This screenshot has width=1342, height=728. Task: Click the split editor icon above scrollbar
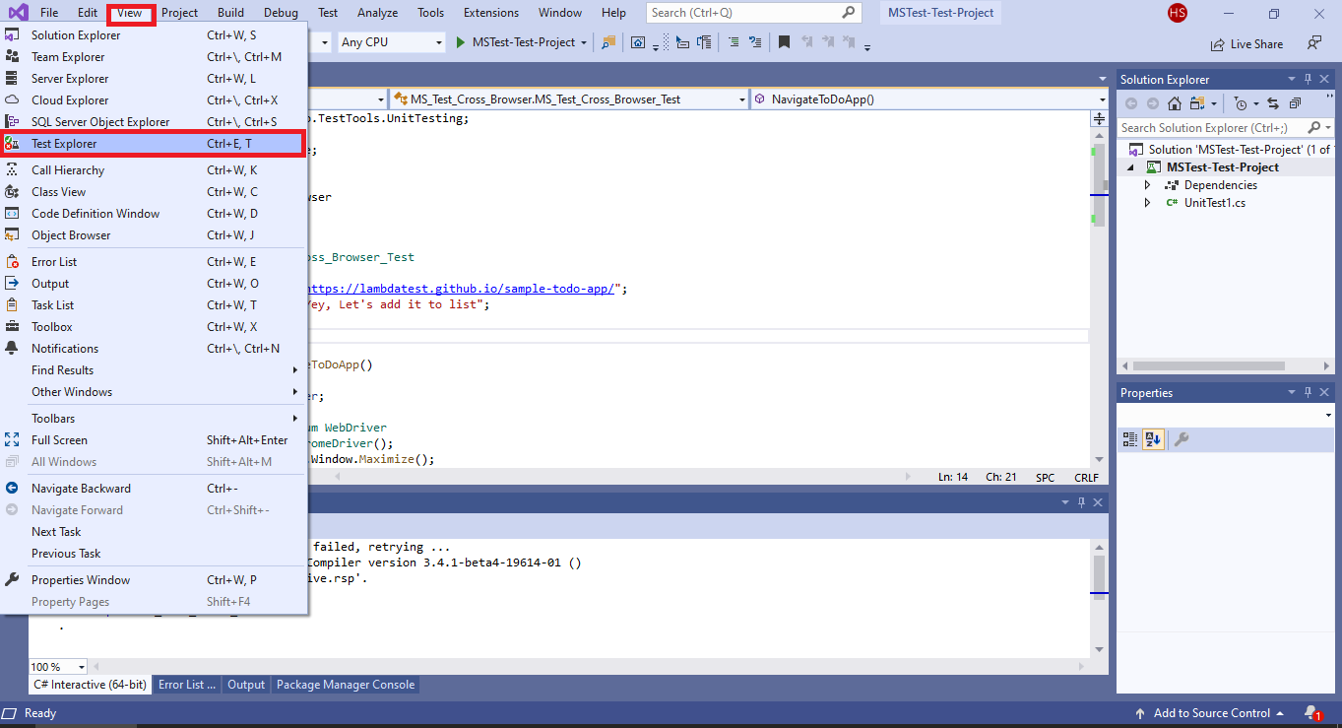[x=1099, y=118]
